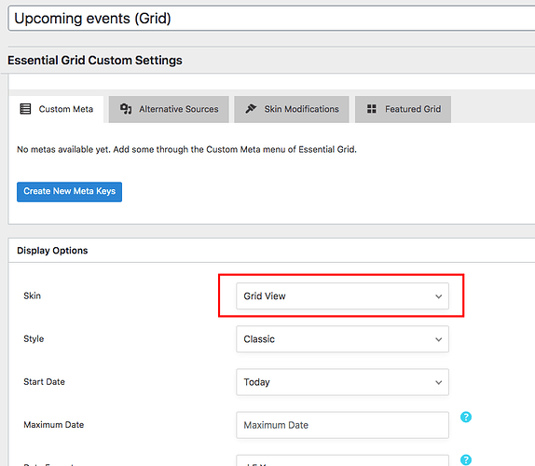Image resolution: width=535 pixels, height=466 pixels.
Task: Click the Upcoming events (Grid) title field
Action: [x=271, y=19]
